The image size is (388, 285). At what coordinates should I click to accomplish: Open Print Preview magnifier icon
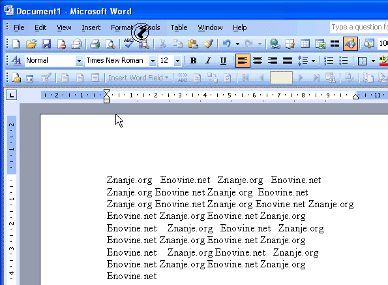pos(110,44)
